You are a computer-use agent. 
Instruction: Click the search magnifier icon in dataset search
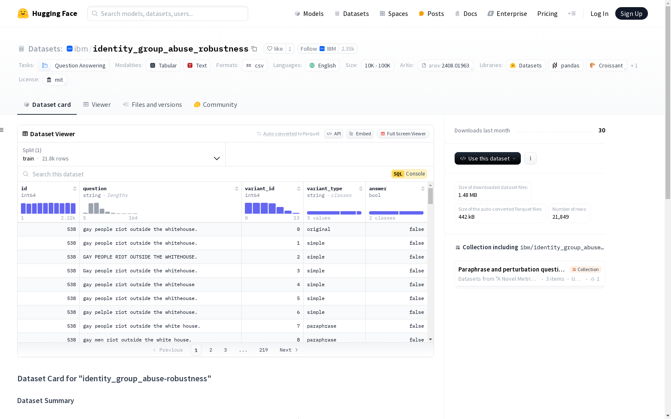[x=26, y=174]
